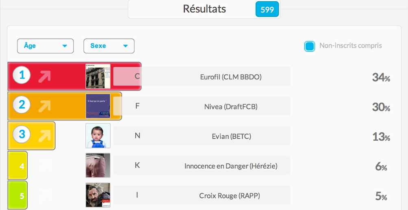Open the Evian baby thumbnail
The width and height of the screenshot is (408, 210).
coord(98,136)
